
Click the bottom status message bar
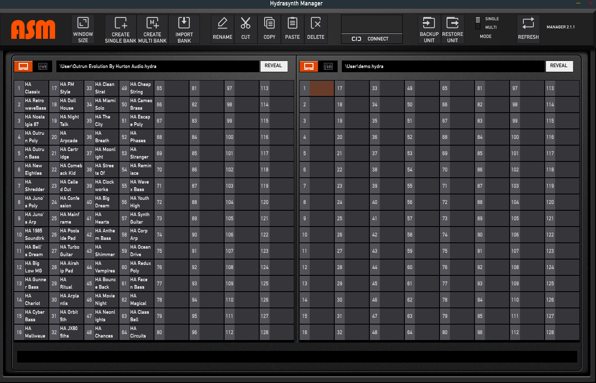click(297, 357)
